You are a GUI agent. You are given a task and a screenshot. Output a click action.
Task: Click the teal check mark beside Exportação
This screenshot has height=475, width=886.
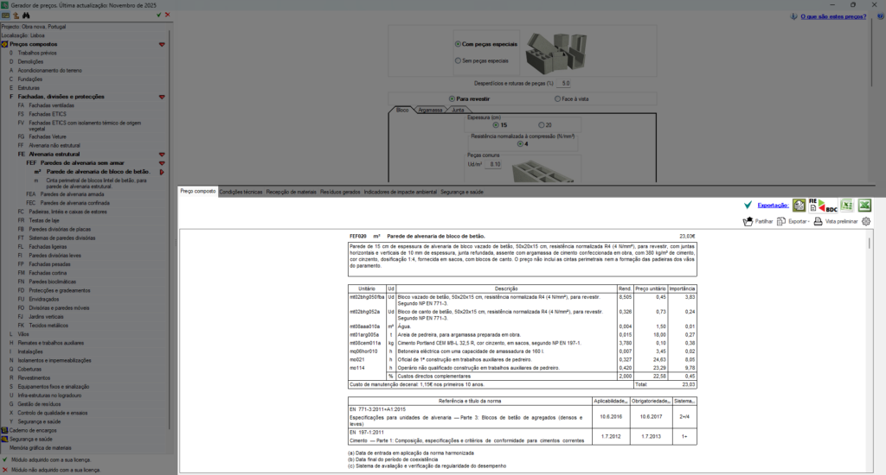pos(748,206)
